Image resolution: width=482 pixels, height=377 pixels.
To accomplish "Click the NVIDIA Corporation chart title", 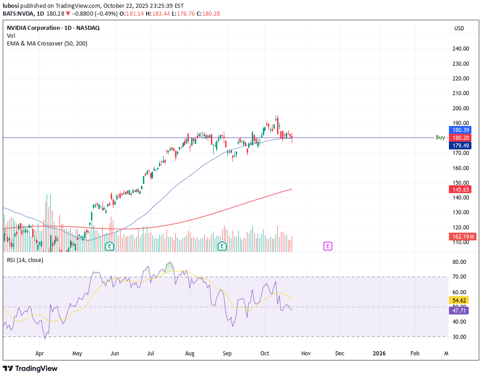I will (x=53, y=28).
